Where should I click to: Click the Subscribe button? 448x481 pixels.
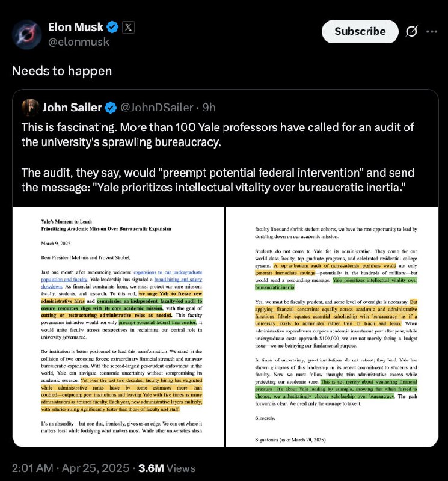point(360,32)
